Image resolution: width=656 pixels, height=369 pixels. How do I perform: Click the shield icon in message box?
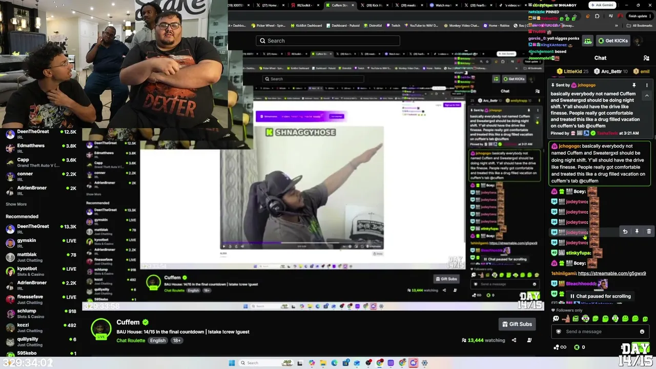tap(559, 332)
